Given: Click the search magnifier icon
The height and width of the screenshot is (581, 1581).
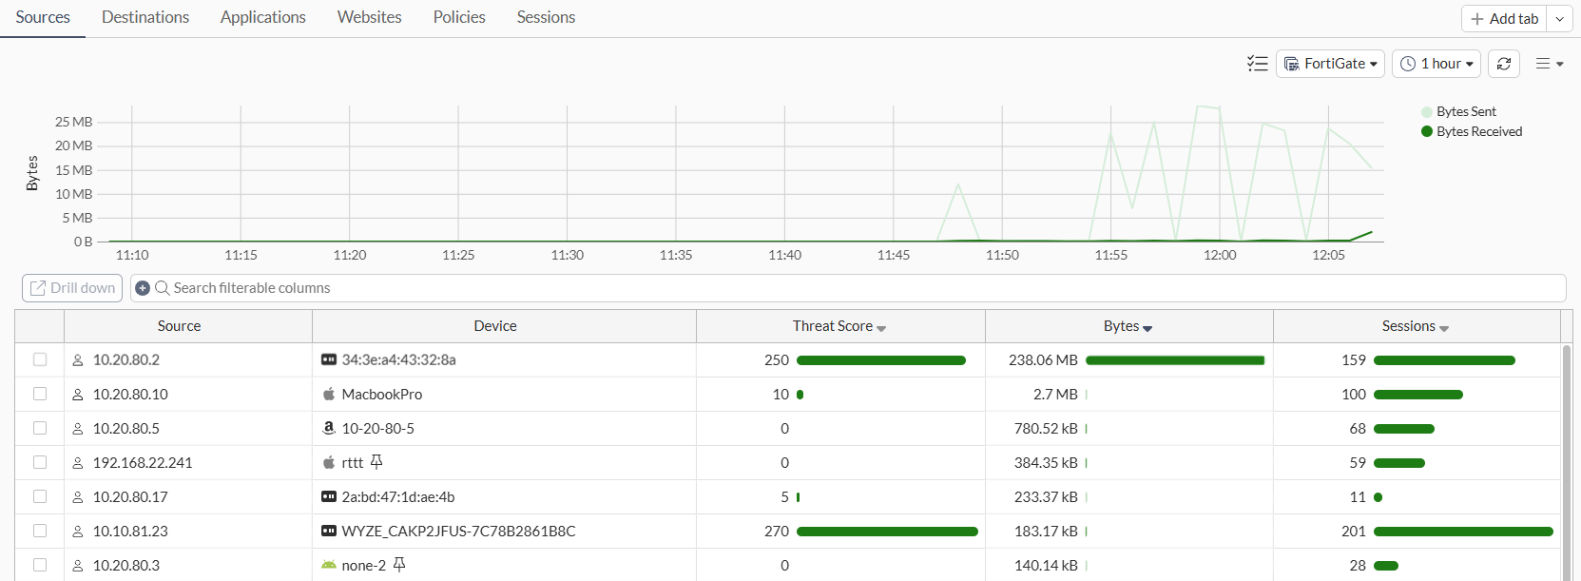Looking at the screenshot, I should (x=162, y=288).
